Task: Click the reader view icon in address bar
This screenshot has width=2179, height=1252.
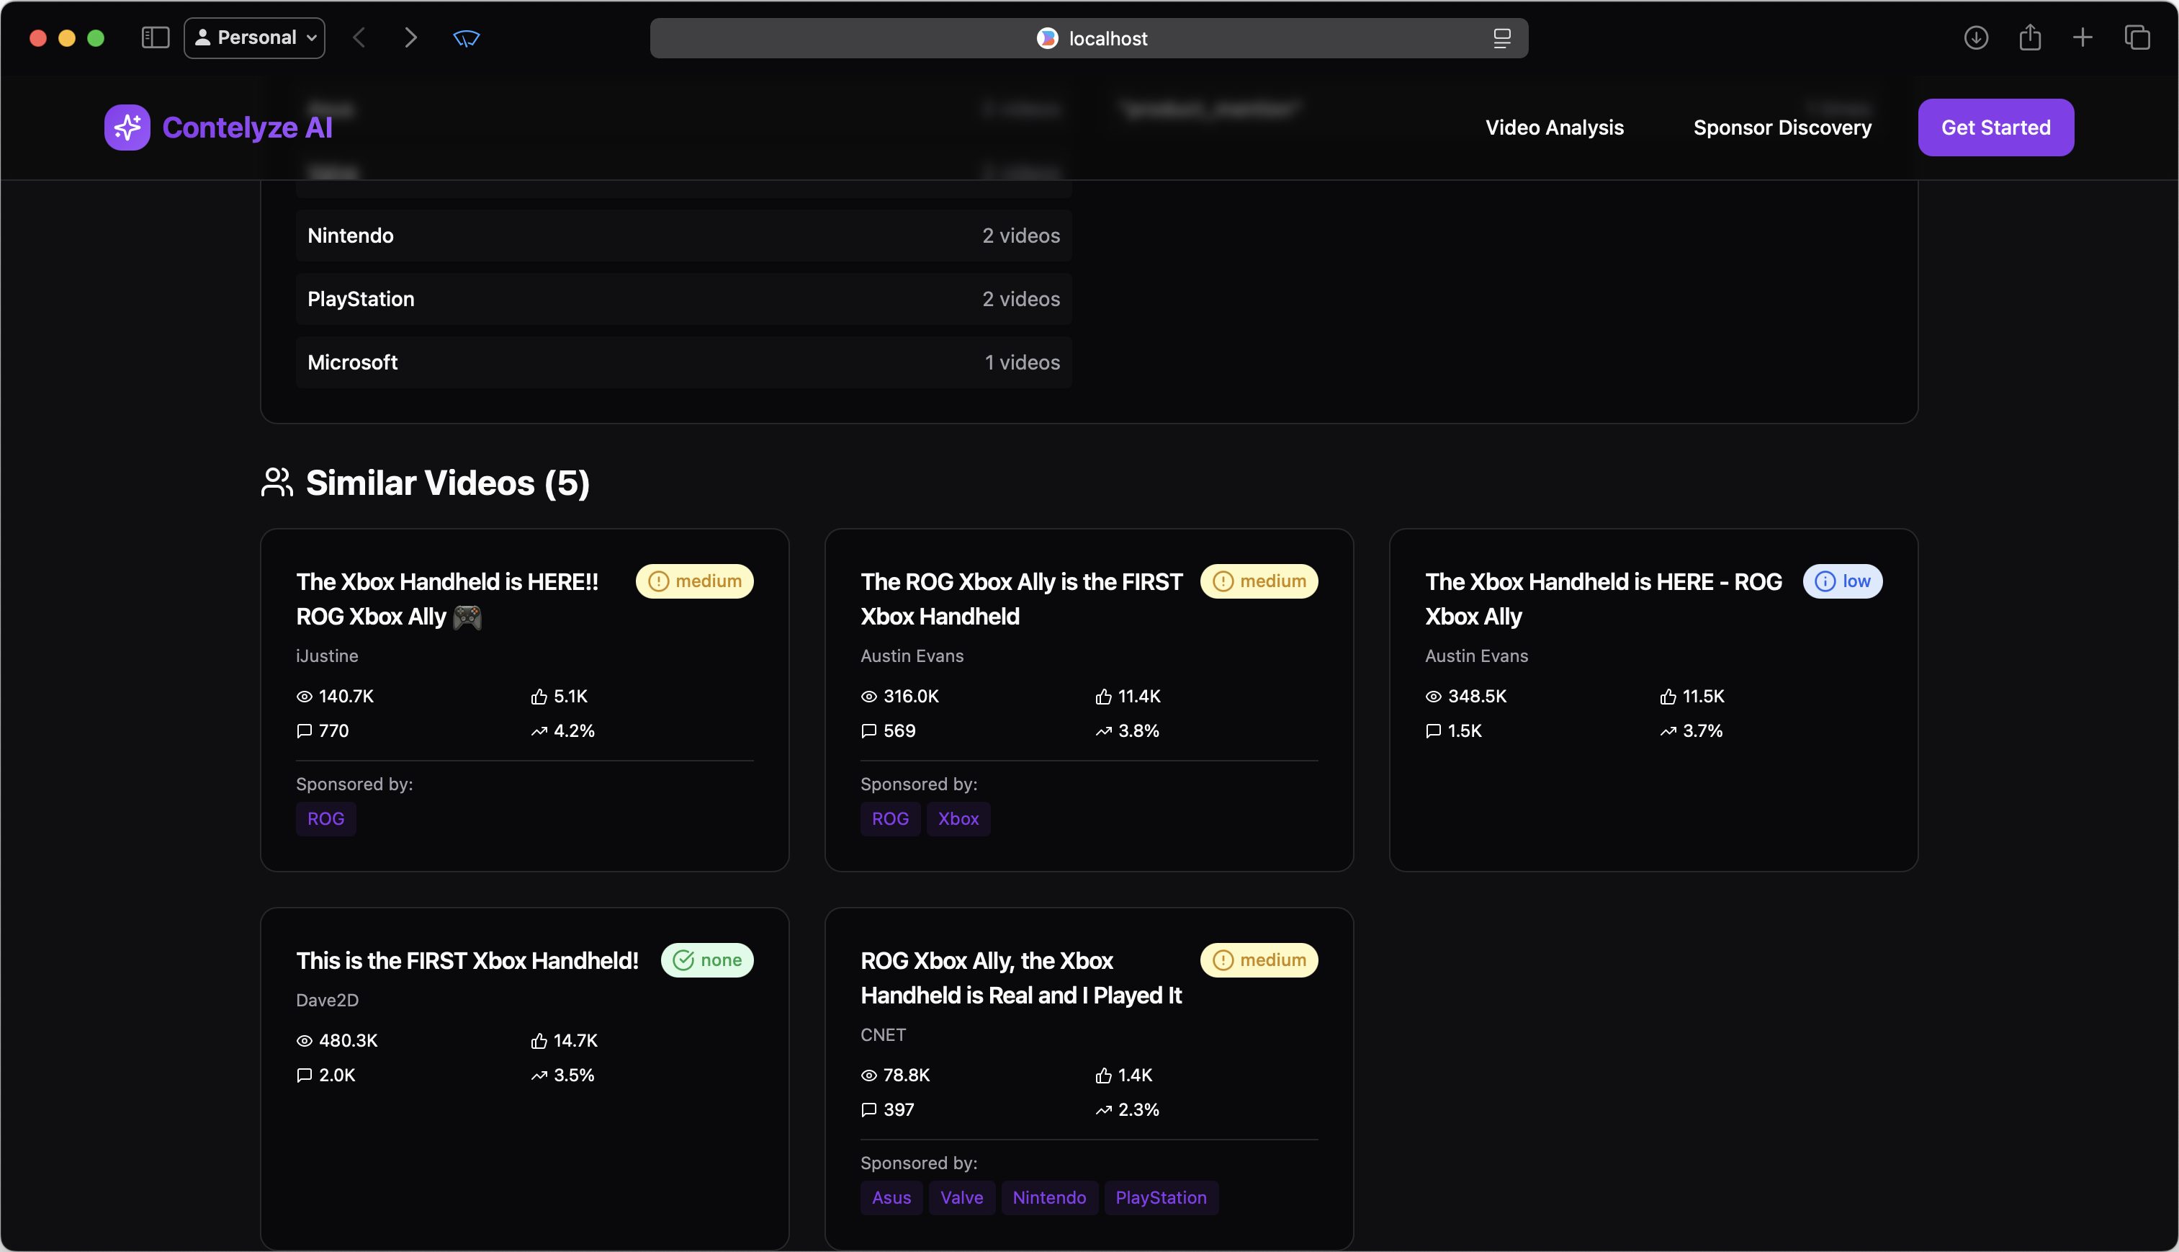Action: click(1501, 39)
